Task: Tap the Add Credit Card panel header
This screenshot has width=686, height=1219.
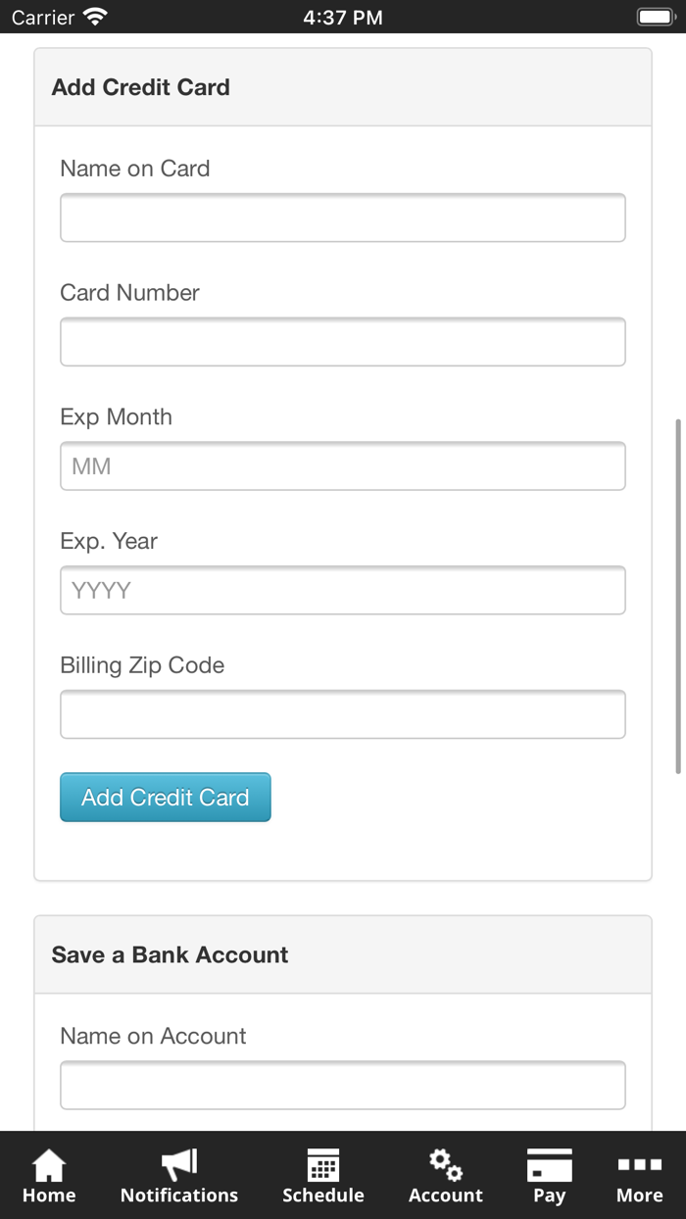Action: [343, 87]
